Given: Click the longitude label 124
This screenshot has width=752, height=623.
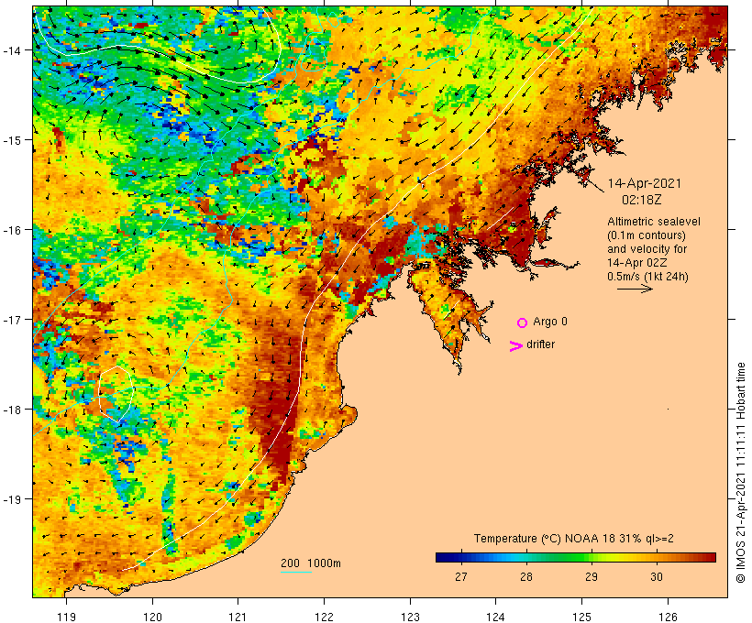Looking at the screenshot, I should click(x=496, y=617).
